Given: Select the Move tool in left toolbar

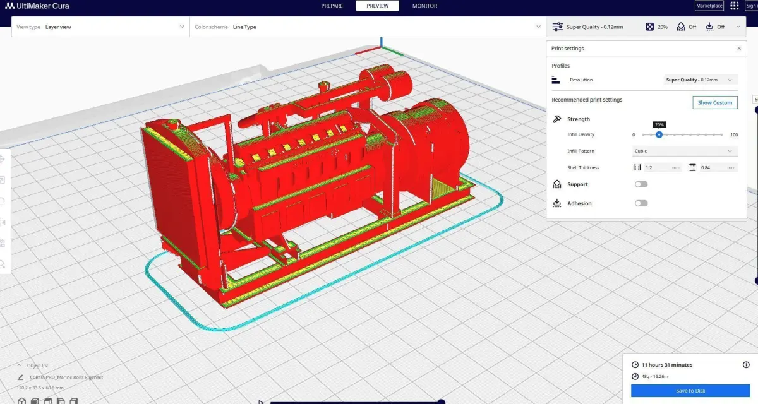Looking at the screenshot, I should (3, 160).
